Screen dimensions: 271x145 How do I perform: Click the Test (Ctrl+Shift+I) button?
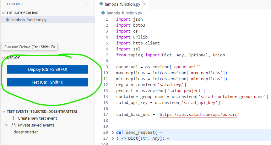[x=47, y=82]
